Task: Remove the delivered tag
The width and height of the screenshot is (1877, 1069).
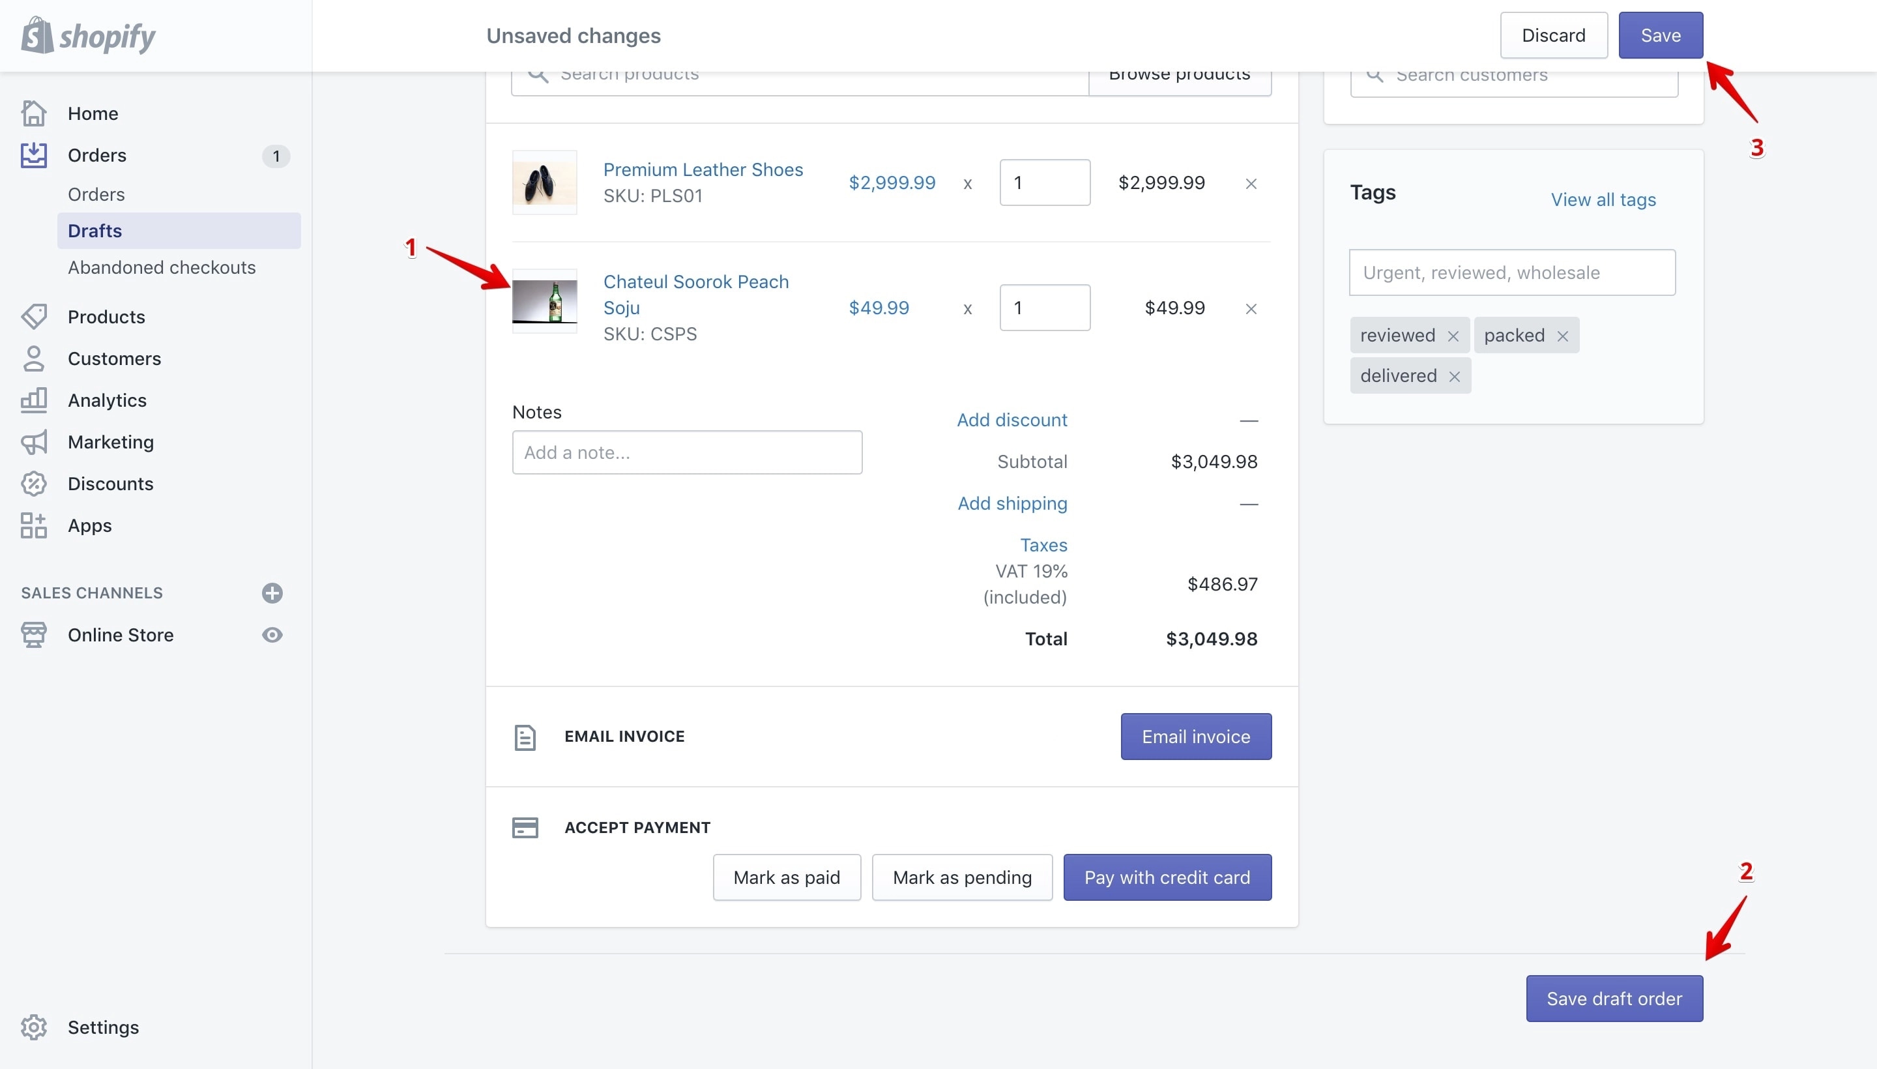Action: (x=1455, y=377)
